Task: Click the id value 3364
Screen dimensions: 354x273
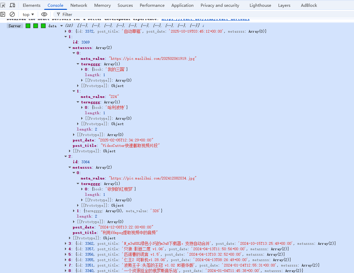Action: (x=85, y=162)
